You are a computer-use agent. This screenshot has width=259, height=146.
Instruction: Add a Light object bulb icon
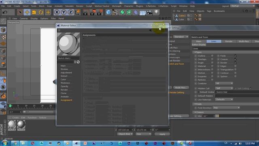coord(157,12)
